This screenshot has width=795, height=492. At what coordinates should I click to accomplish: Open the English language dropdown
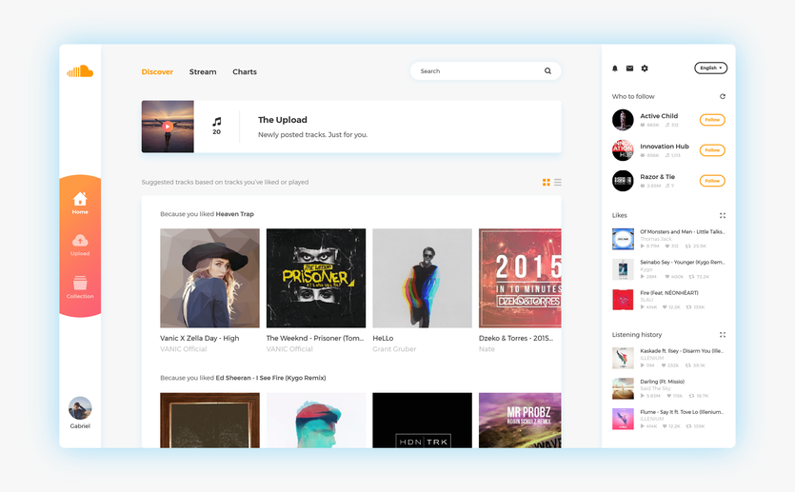pos(711,68)
